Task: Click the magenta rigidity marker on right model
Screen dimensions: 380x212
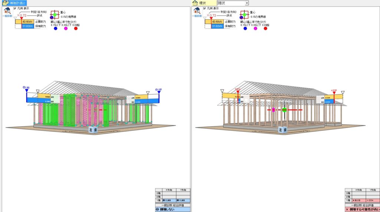Action: click(273, 110)
